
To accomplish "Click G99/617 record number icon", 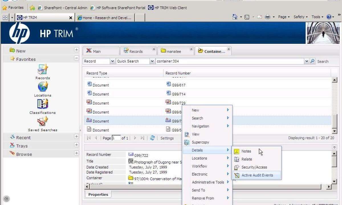I will pos(168,84).
